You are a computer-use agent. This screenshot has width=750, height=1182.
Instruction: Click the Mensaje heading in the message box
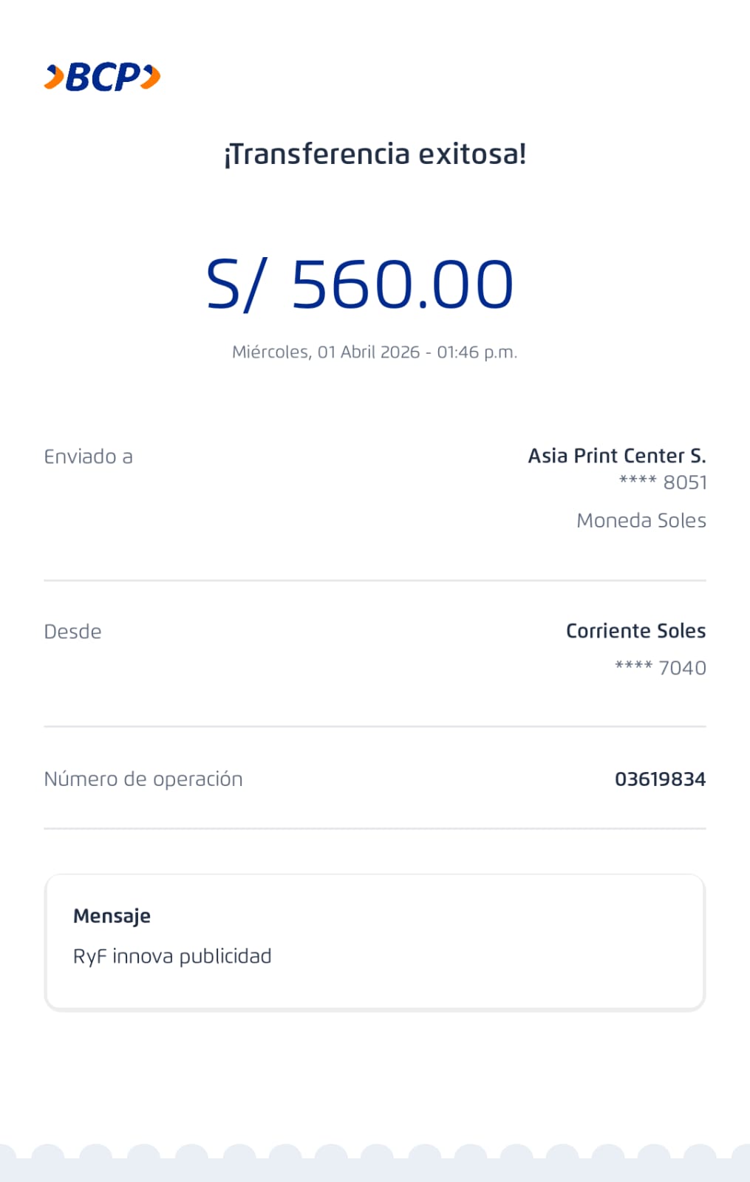pyautogui.click(x=112, y=916)
